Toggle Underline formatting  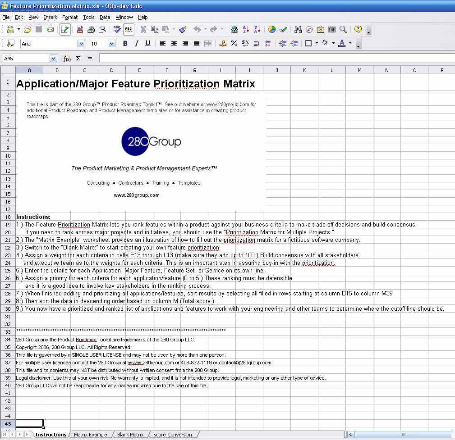(x=148, y=44)
